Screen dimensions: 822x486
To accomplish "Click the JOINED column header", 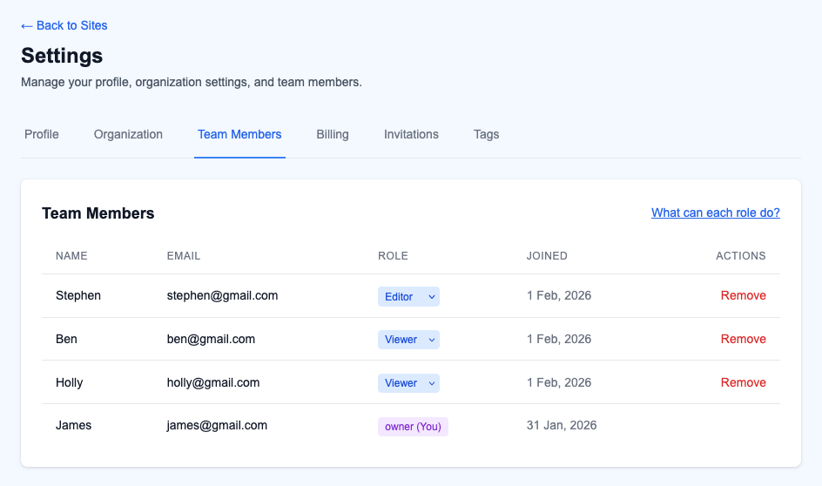I will [x=547, y=256].
